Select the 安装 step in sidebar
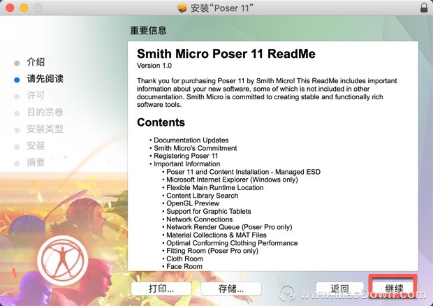433x306 pixels. pos(36,145)
